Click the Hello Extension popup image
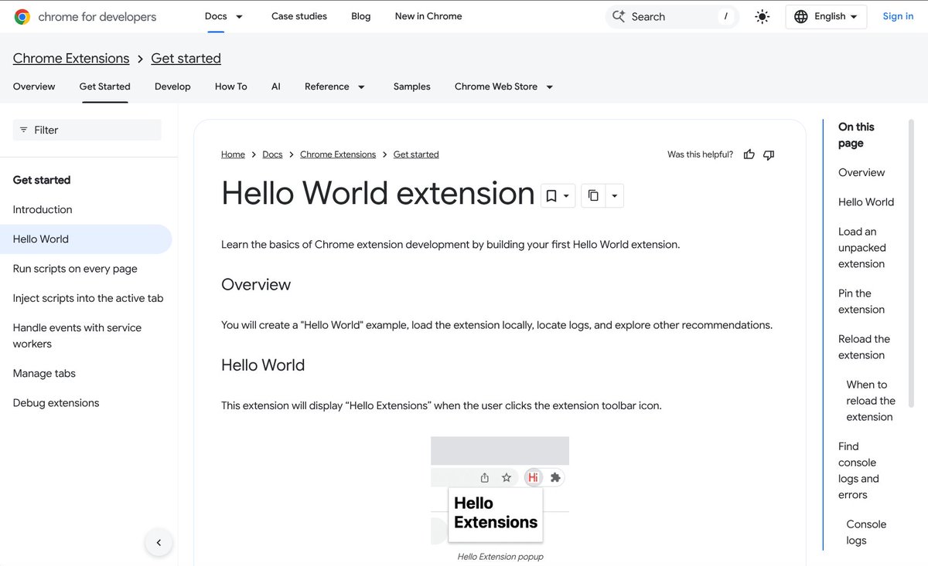The height and width of the screenshot is (566, 928). coord(500,491)
